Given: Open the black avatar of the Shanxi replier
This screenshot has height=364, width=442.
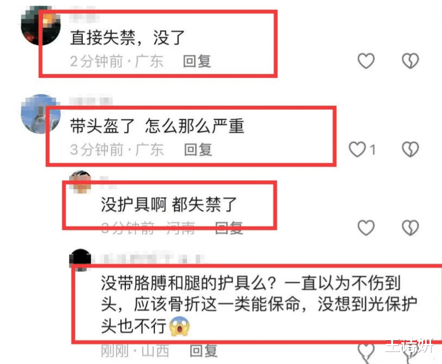Looking at the screenshot, I should tap(81, 260).
